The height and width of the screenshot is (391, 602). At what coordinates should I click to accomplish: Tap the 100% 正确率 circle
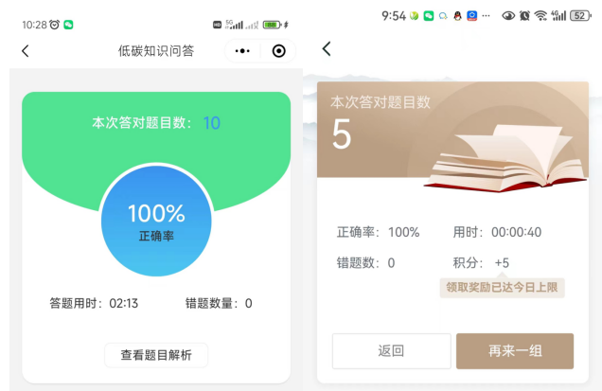(156, 221)
